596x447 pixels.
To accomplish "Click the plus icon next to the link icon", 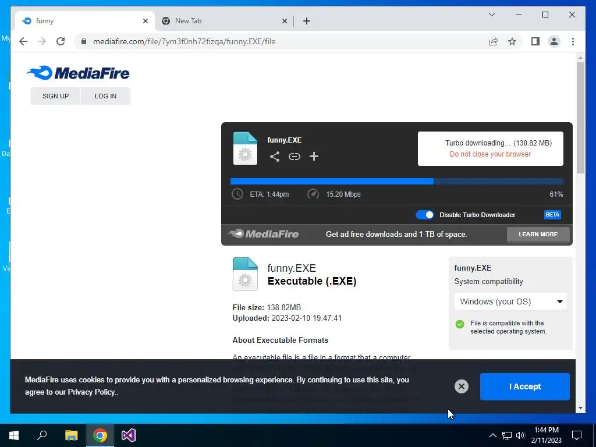I will point(314,156).
